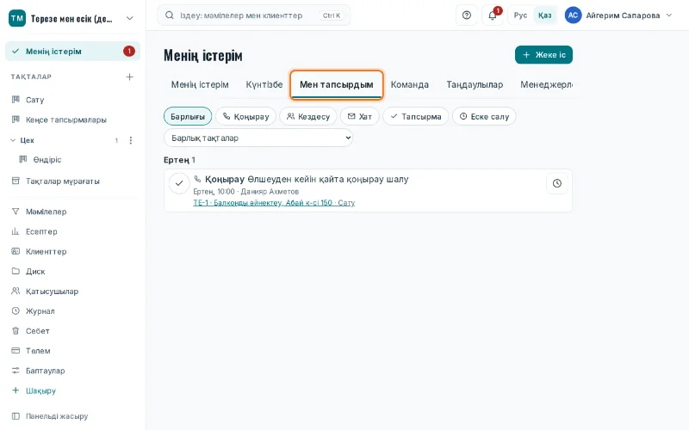
Task: Filter by Еске салу chip
Action: pyautogui.click(x=484, y=116)
